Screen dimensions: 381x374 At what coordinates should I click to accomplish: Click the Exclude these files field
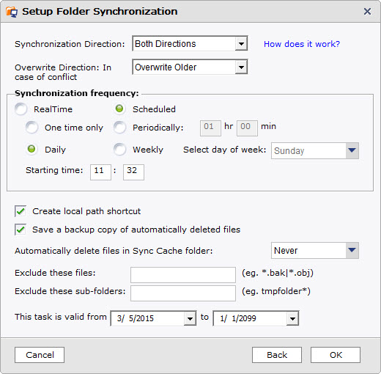click(183, 275)
